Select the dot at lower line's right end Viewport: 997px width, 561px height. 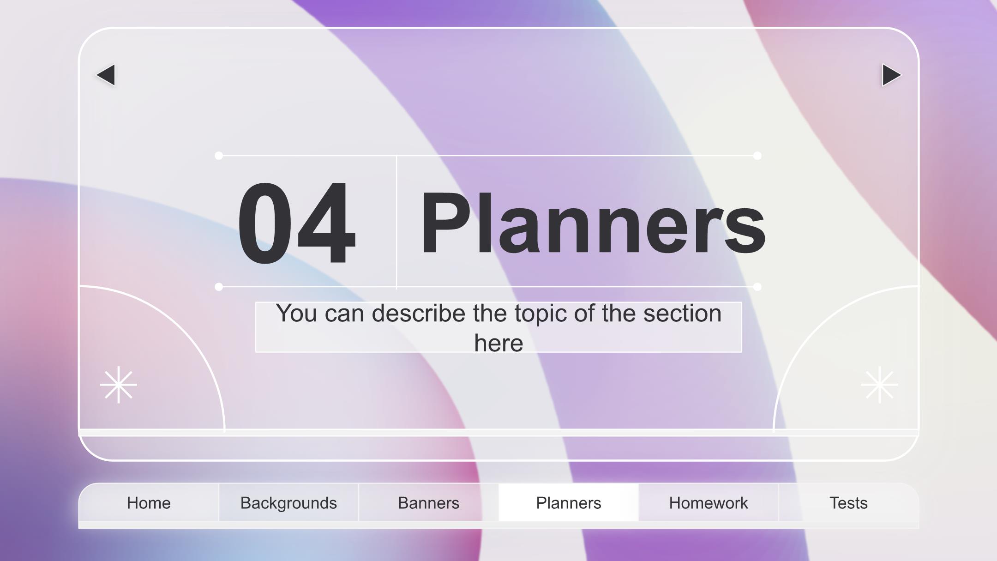pyautogui.click(x=757, y=287)
